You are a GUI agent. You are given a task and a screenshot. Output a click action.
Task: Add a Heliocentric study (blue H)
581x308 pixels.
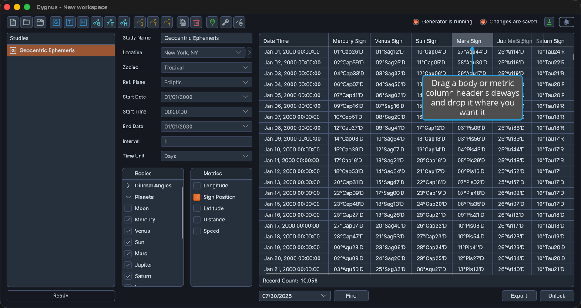click(83, 22)
